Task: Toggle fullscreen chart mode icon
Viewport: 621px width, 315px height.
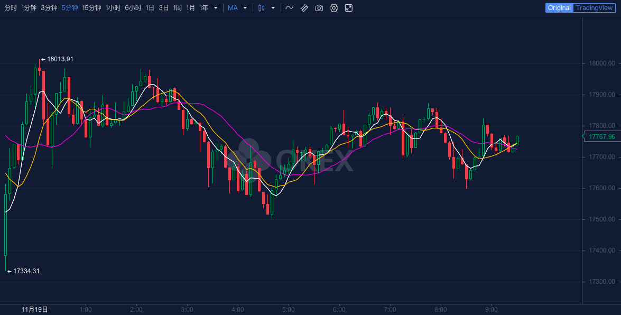Action: coord(348,8)
